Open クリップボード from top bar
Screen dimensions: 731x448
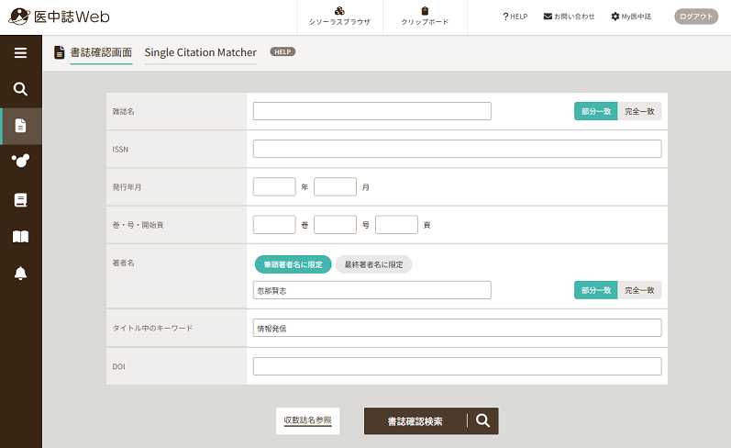425,17
